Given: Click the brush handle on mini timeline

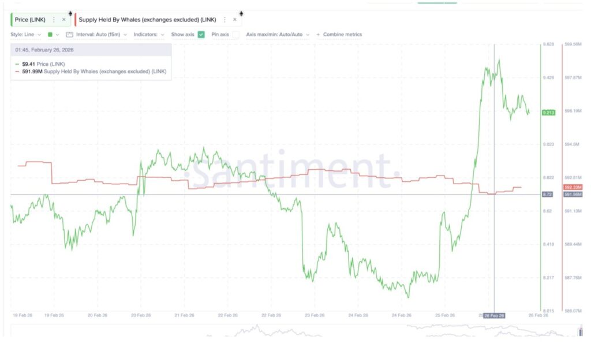Looking at the screenshot, I should pos(581,331).
